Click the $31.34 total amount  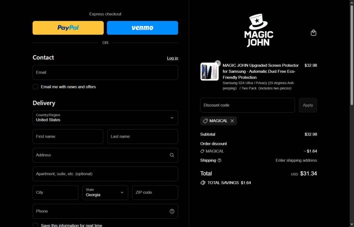(x=309, y=173)
